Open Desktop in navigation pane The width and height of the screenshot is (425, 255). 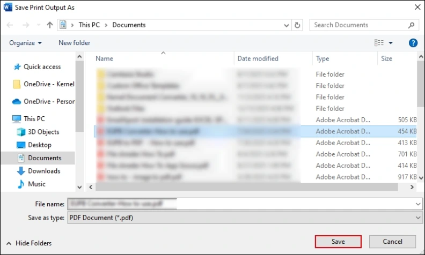(x=40, y=145)
